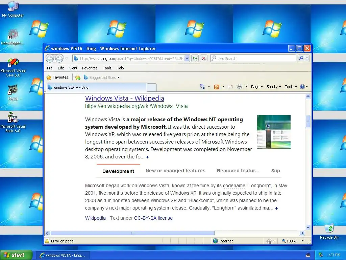
Task: Stop loading with the red X button
Action: pos(204,58)
